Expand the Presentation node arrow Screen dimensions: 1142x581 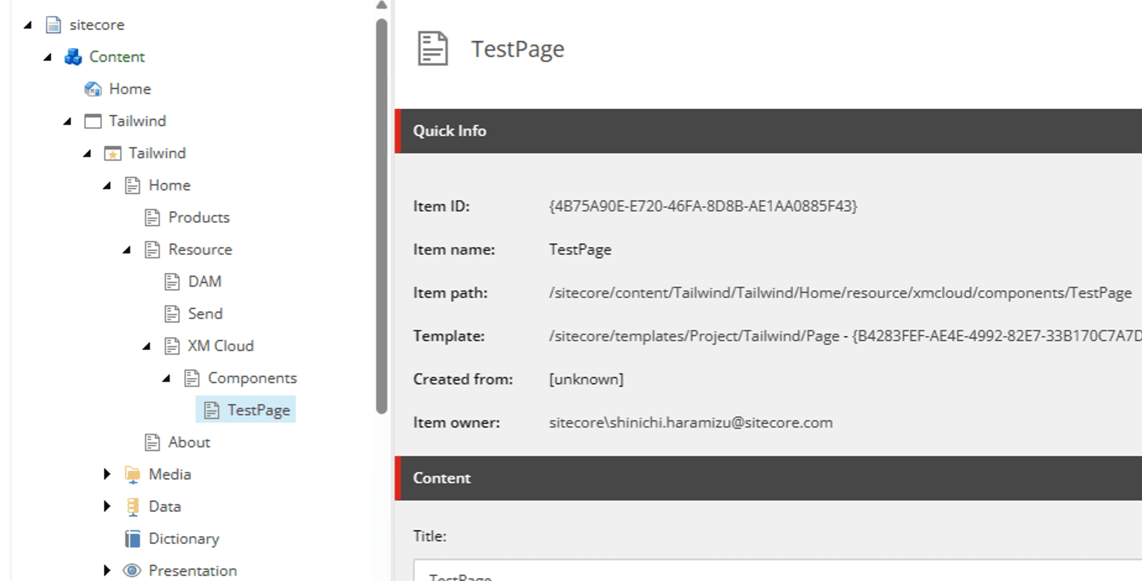[x=107, y=570]
